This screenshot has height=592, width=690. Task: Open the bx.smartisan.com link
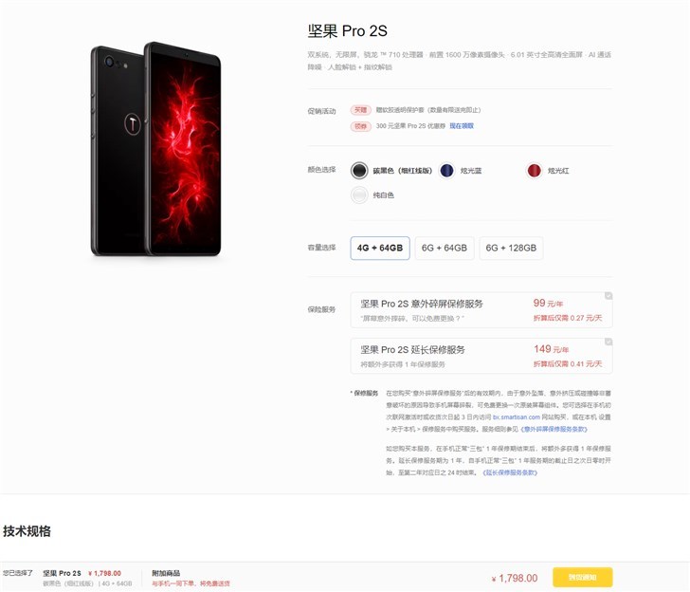click(x=517, y=417)
